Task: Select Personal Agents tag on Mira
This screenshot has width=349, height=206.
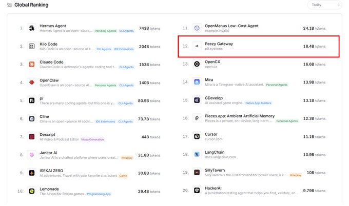Action: coord(277,85)
